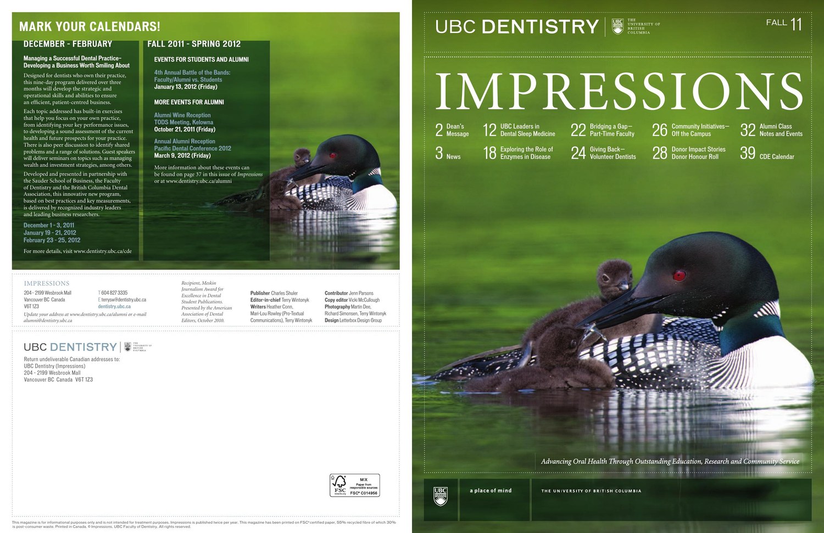Click 'December 1 - 3, 2011' date
This screenshot has height=533, width=824.
tap(49, 226)
